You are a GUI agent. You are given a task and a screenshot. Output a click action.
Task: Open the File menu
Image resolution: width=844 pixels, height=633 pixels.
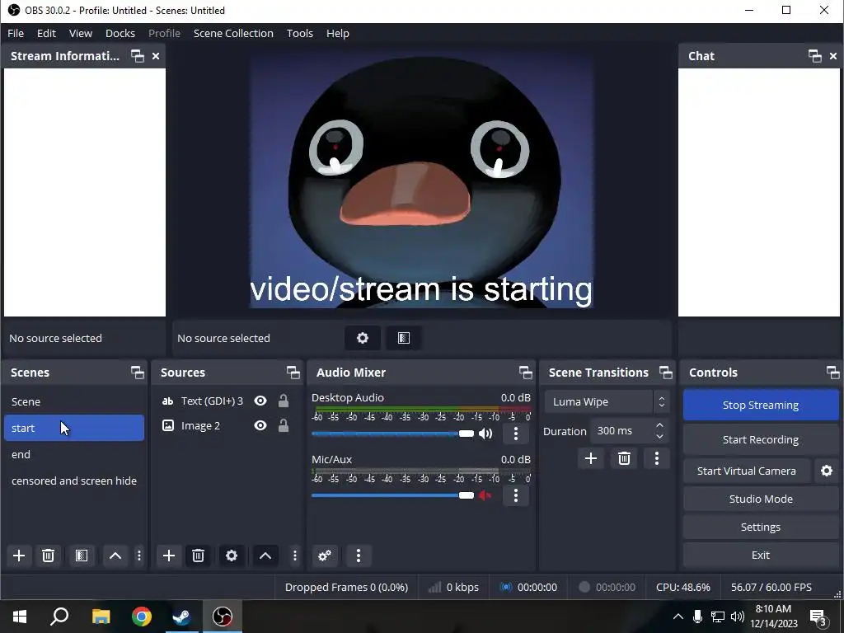point(16,33)
